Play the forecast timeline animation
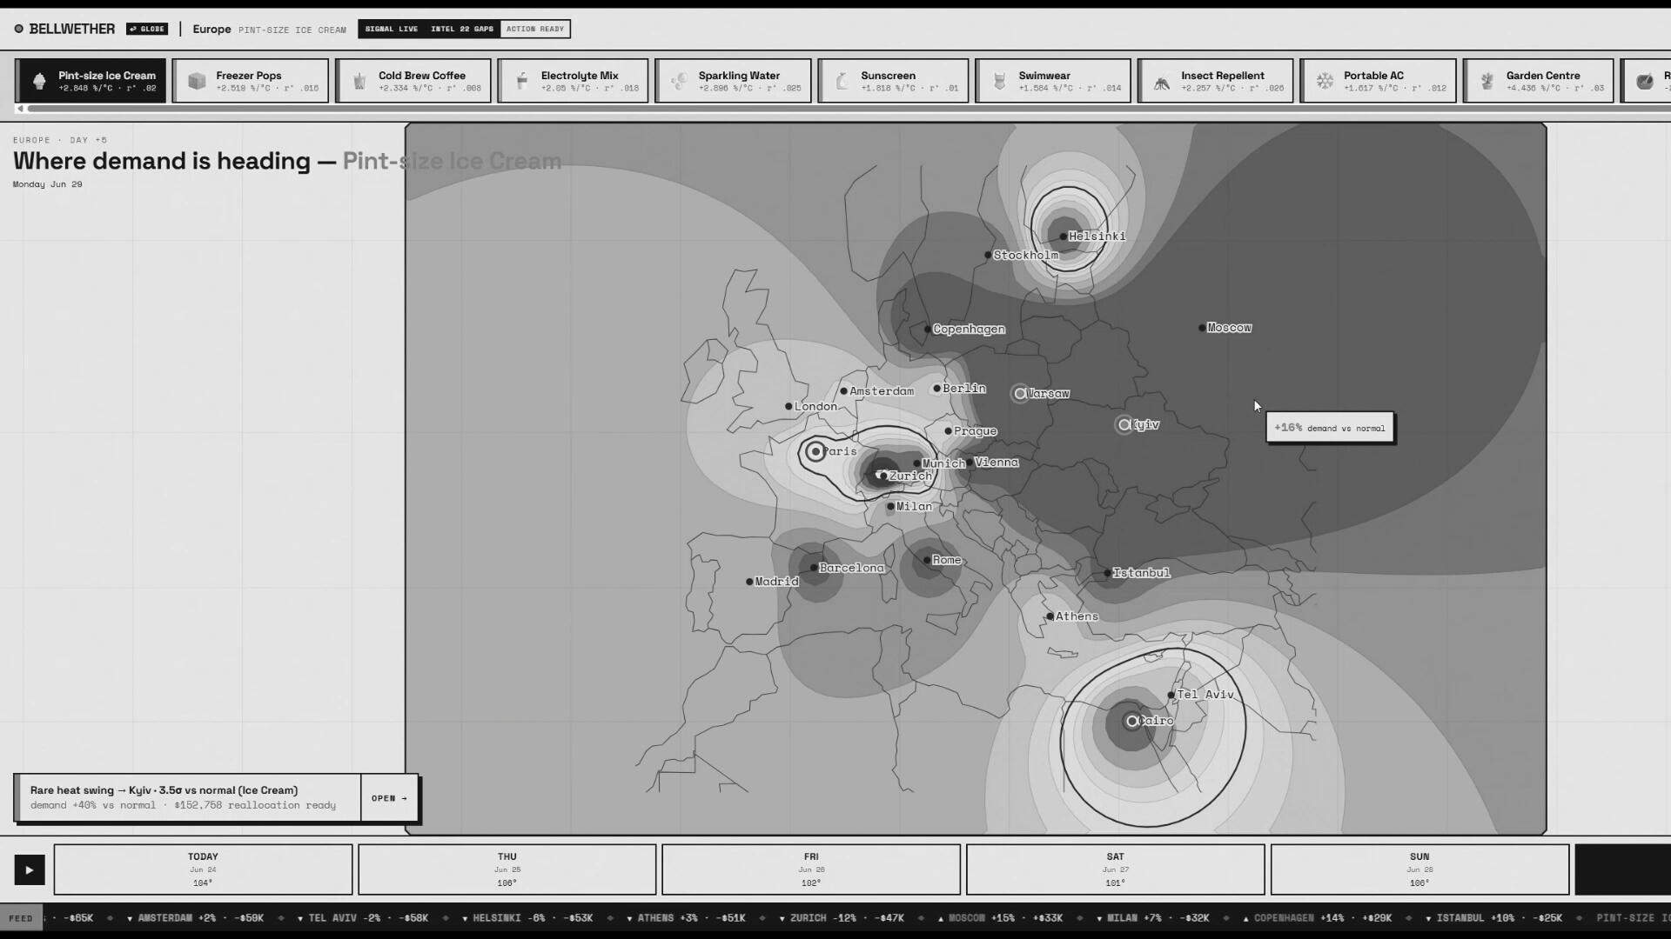The height and width of the screenshot is (939, 1671). pos(30,869)
